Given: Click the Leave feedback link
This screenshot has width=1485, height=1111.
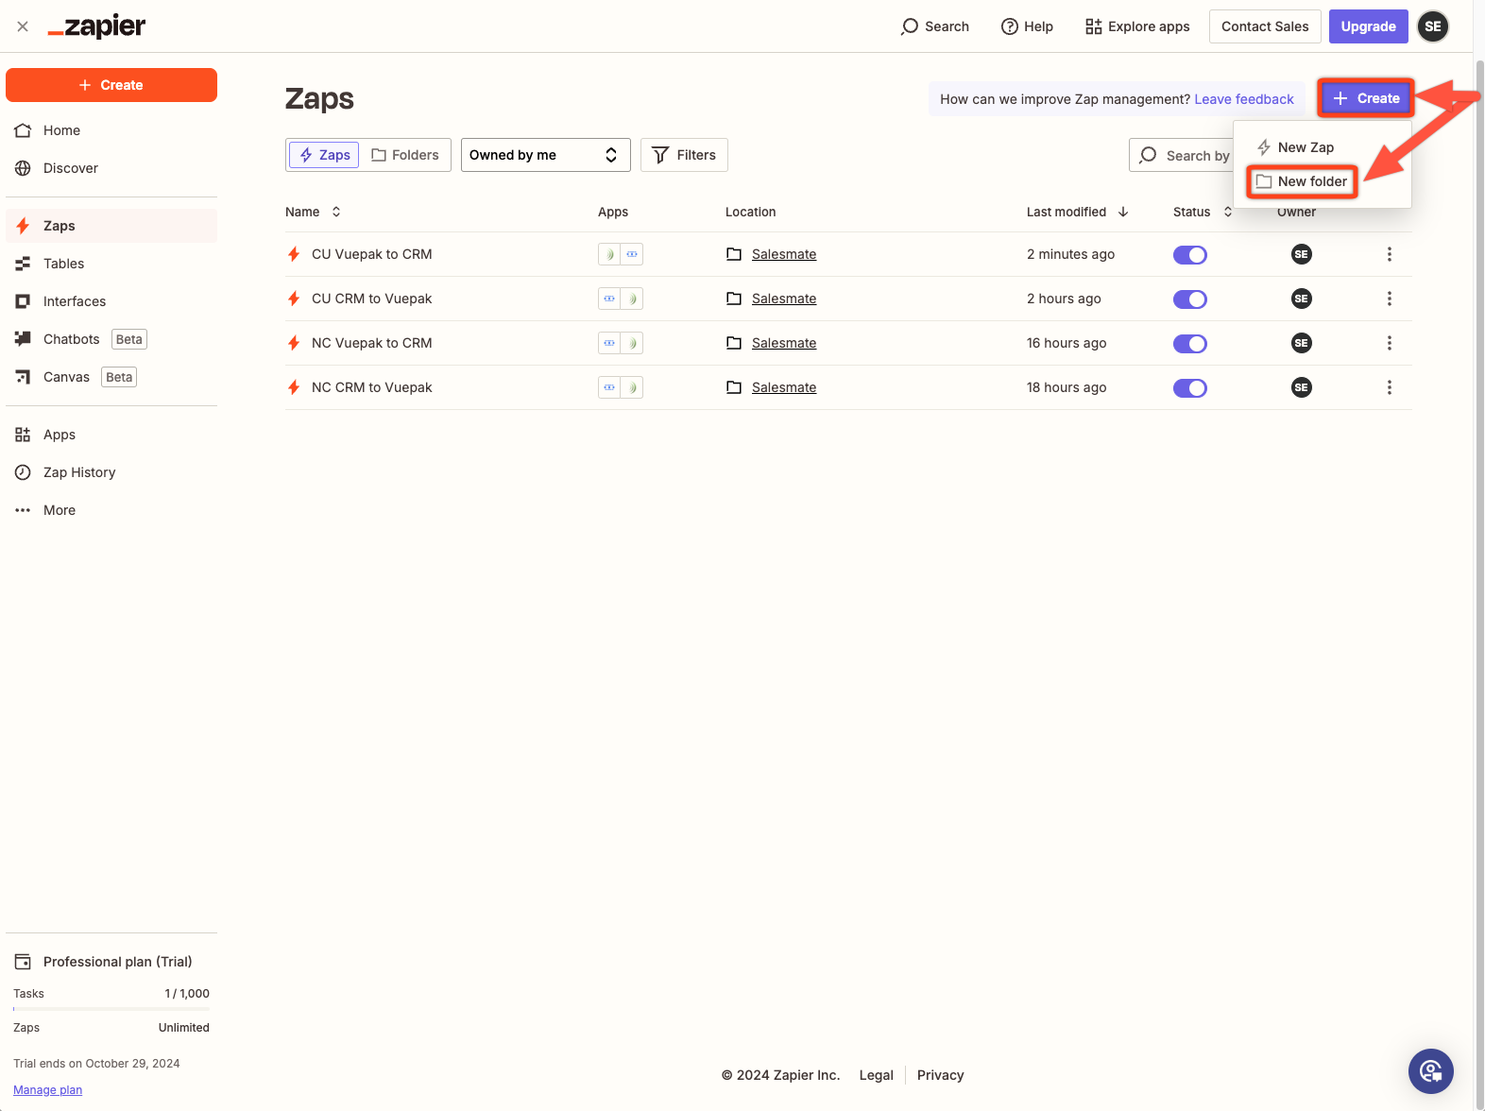Looking at the screenshot, I should coord(1243,99).
